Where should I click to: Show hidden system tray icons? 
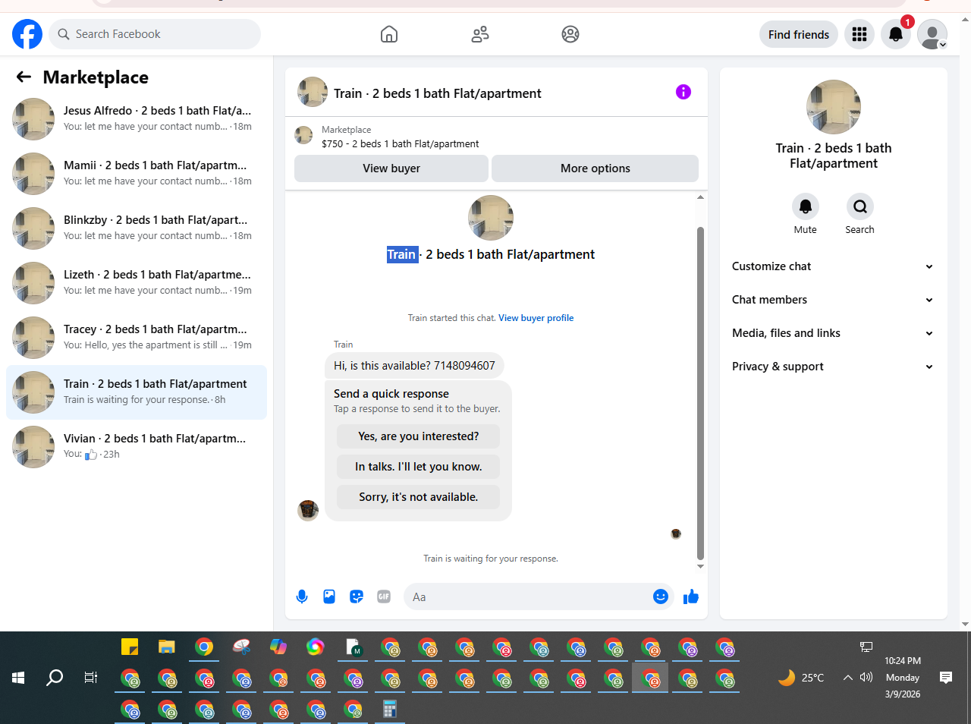click(x=848, y=678)
